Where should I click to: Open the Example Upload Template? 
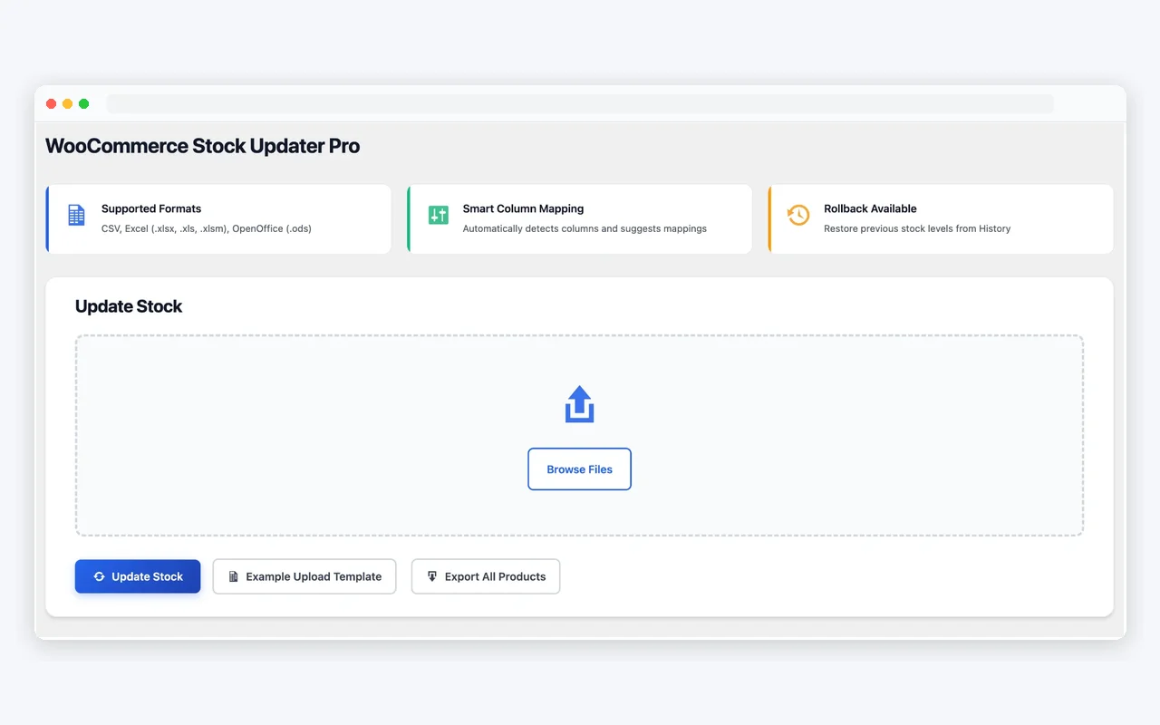(304, 576)
